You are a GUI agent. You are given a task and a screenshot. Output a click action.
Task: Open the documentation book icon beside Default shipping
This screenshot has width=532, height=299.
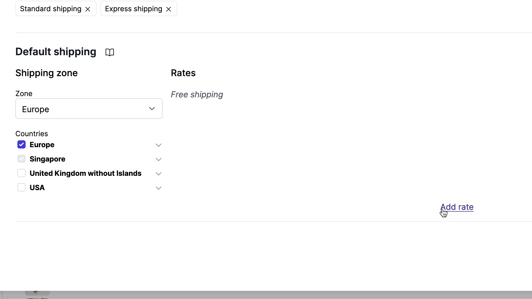[110, 52]
